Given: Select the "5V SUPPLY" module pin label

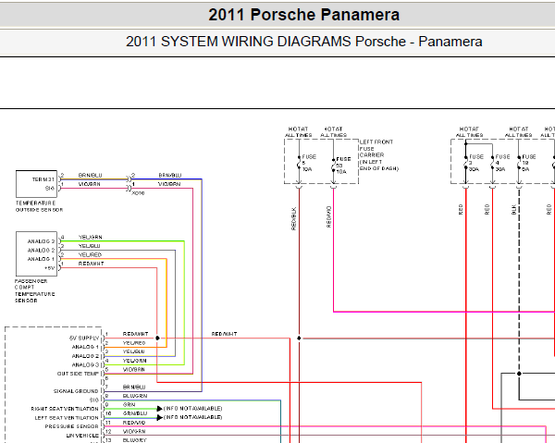Looking at the screenshot, I should point(84,338).
